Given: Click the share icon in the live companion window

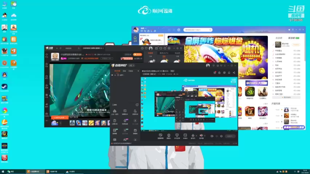Looking at the screenshot, I should 234,73.
